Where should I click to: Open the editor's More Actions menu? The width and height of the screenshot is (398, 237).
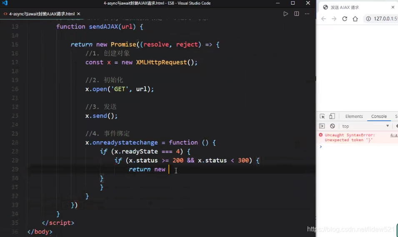point(307,14)
